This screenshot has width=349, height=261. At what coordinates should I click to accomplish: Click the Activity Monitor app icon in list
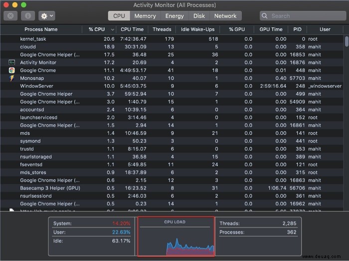(11, 62)
